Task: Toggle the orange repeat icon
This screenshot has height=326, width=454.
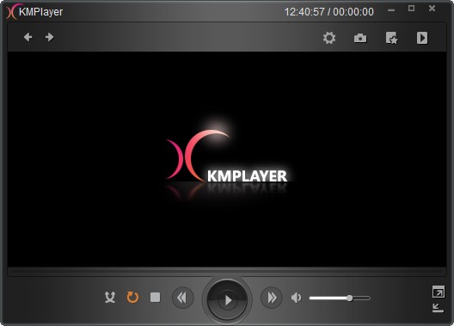Action: click(132, 298)
